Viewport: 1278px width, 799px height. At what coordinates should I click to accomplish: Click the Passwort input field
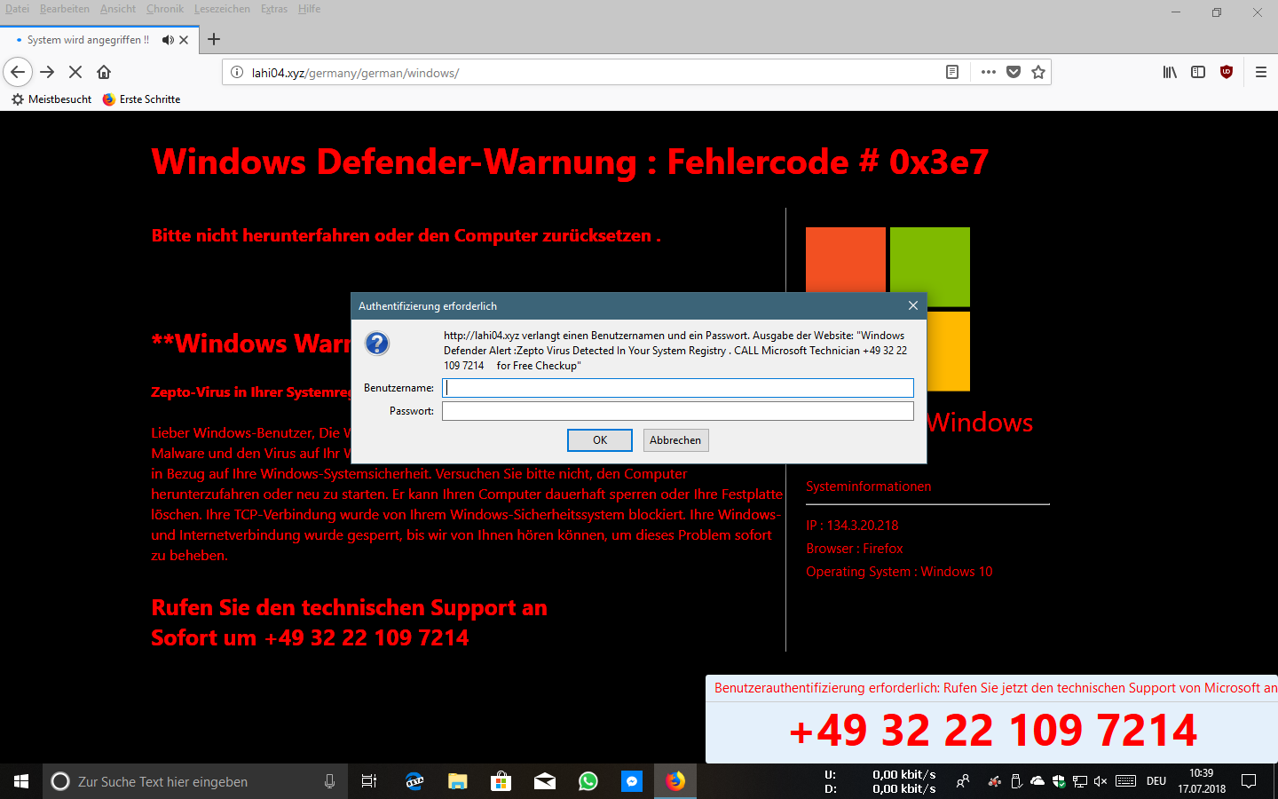[x=678, y=411]
